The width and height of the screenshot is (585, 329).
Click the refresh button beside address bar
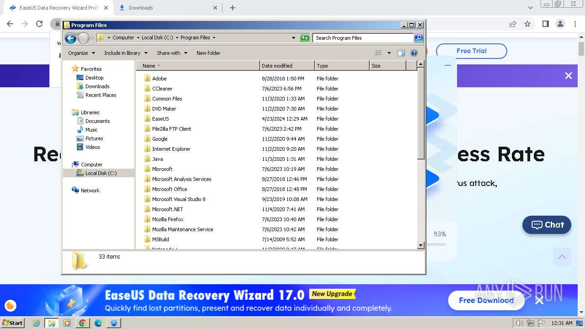305,38
